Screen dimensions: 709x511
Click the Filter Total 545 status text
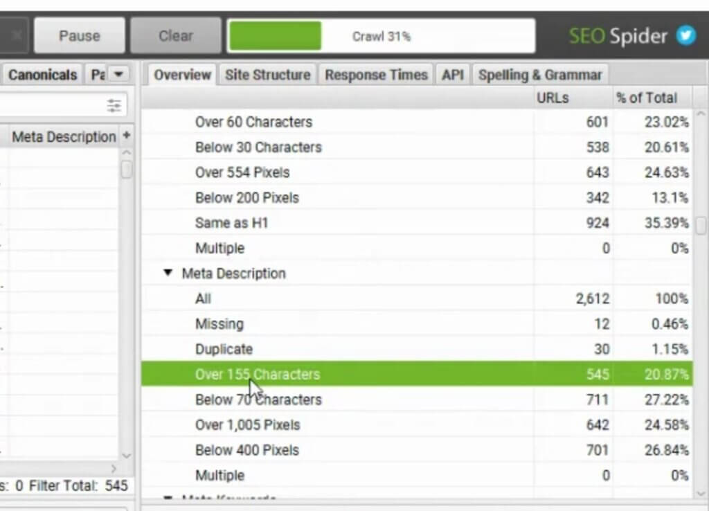tap(78, 485)
